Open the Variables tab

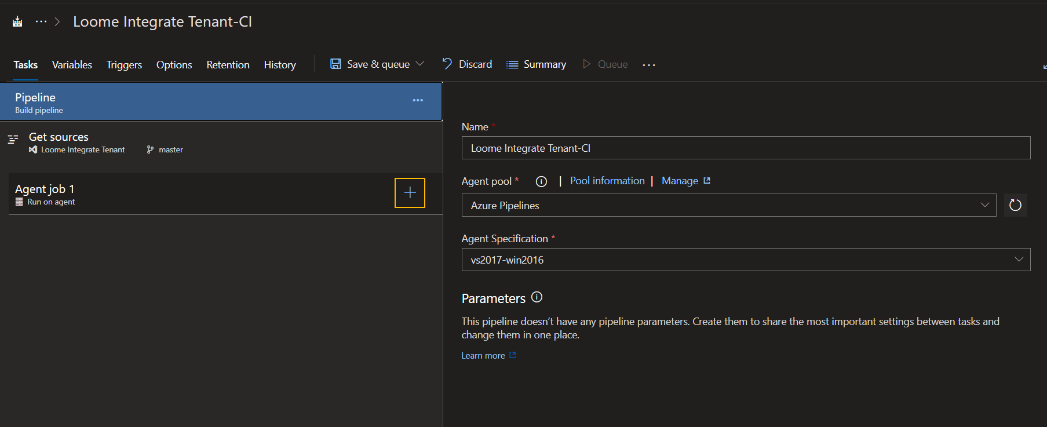[72, 64]
